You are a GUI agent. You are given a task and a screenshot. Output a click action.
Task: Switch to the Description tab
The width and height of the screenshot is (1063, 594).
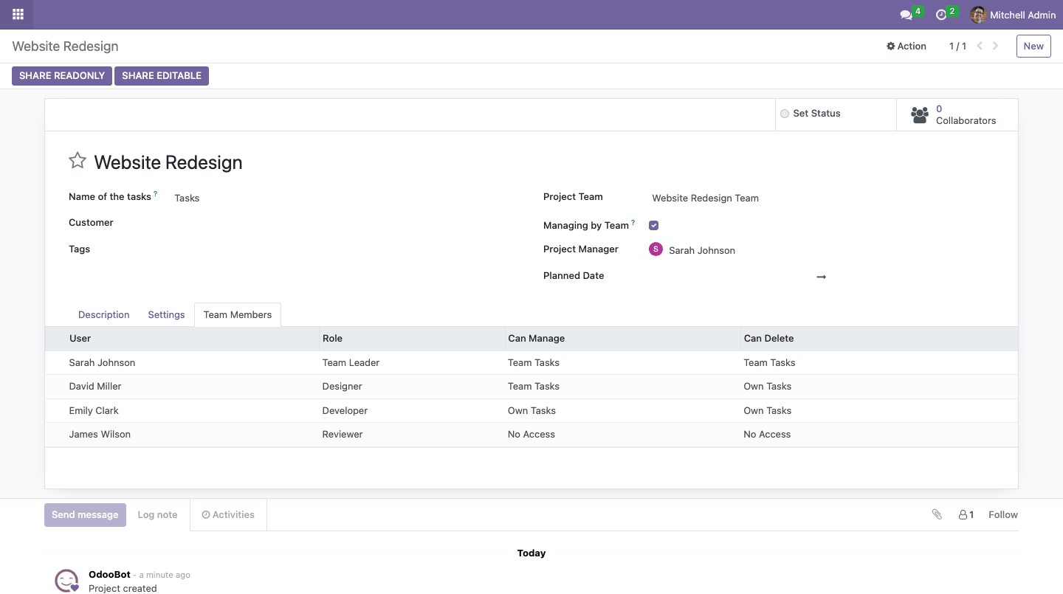pos(104,314)
